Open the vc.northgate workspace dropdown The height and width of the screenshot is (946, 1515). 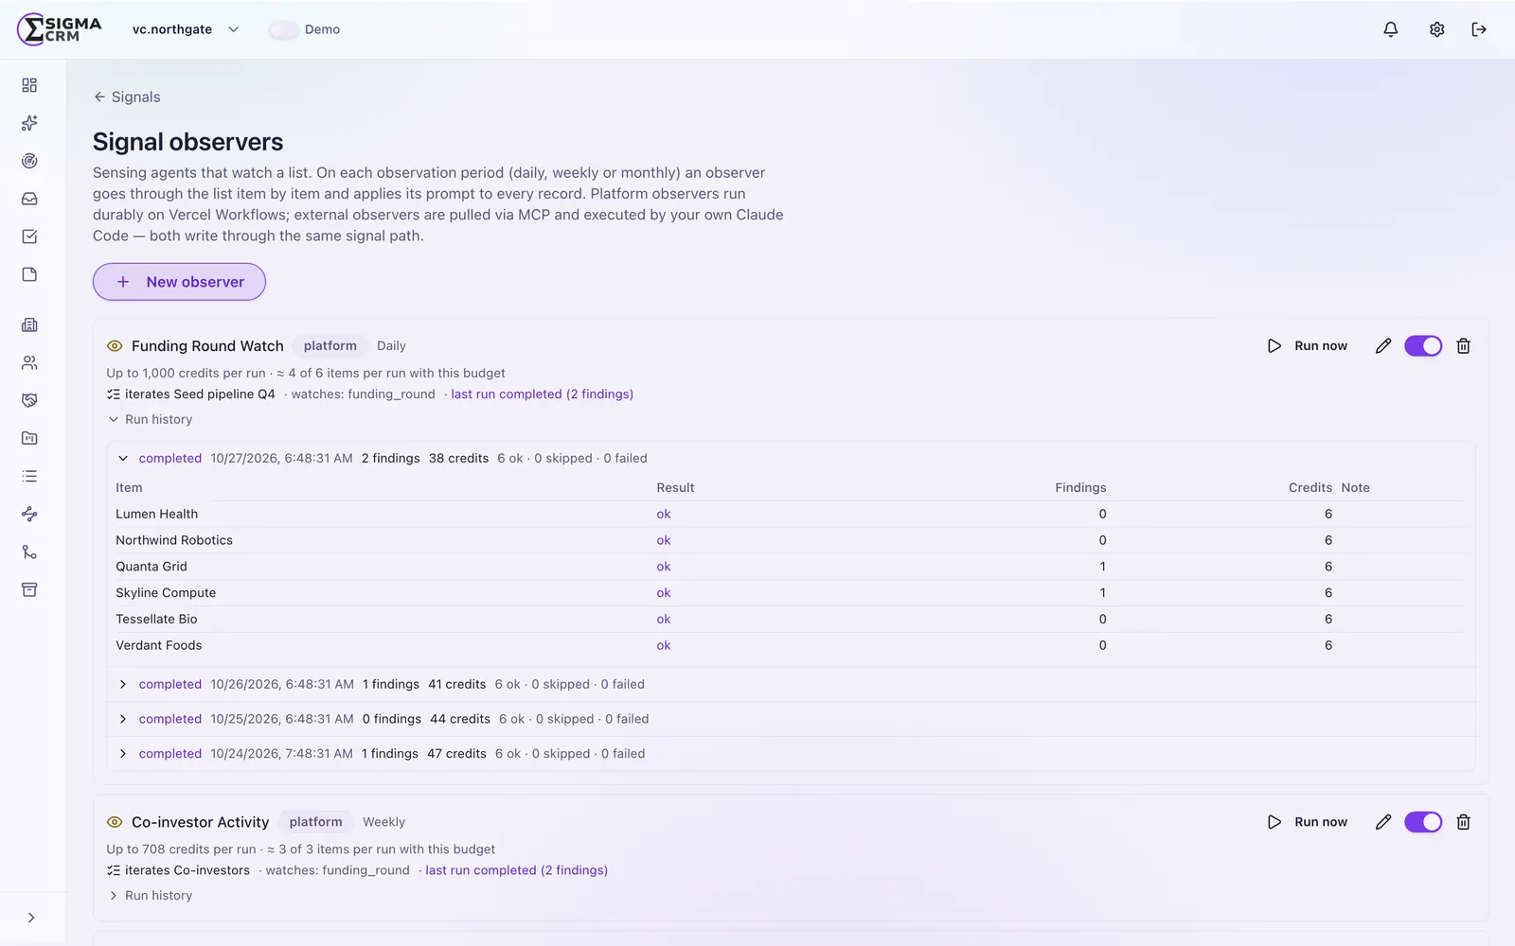coord(186,29)
